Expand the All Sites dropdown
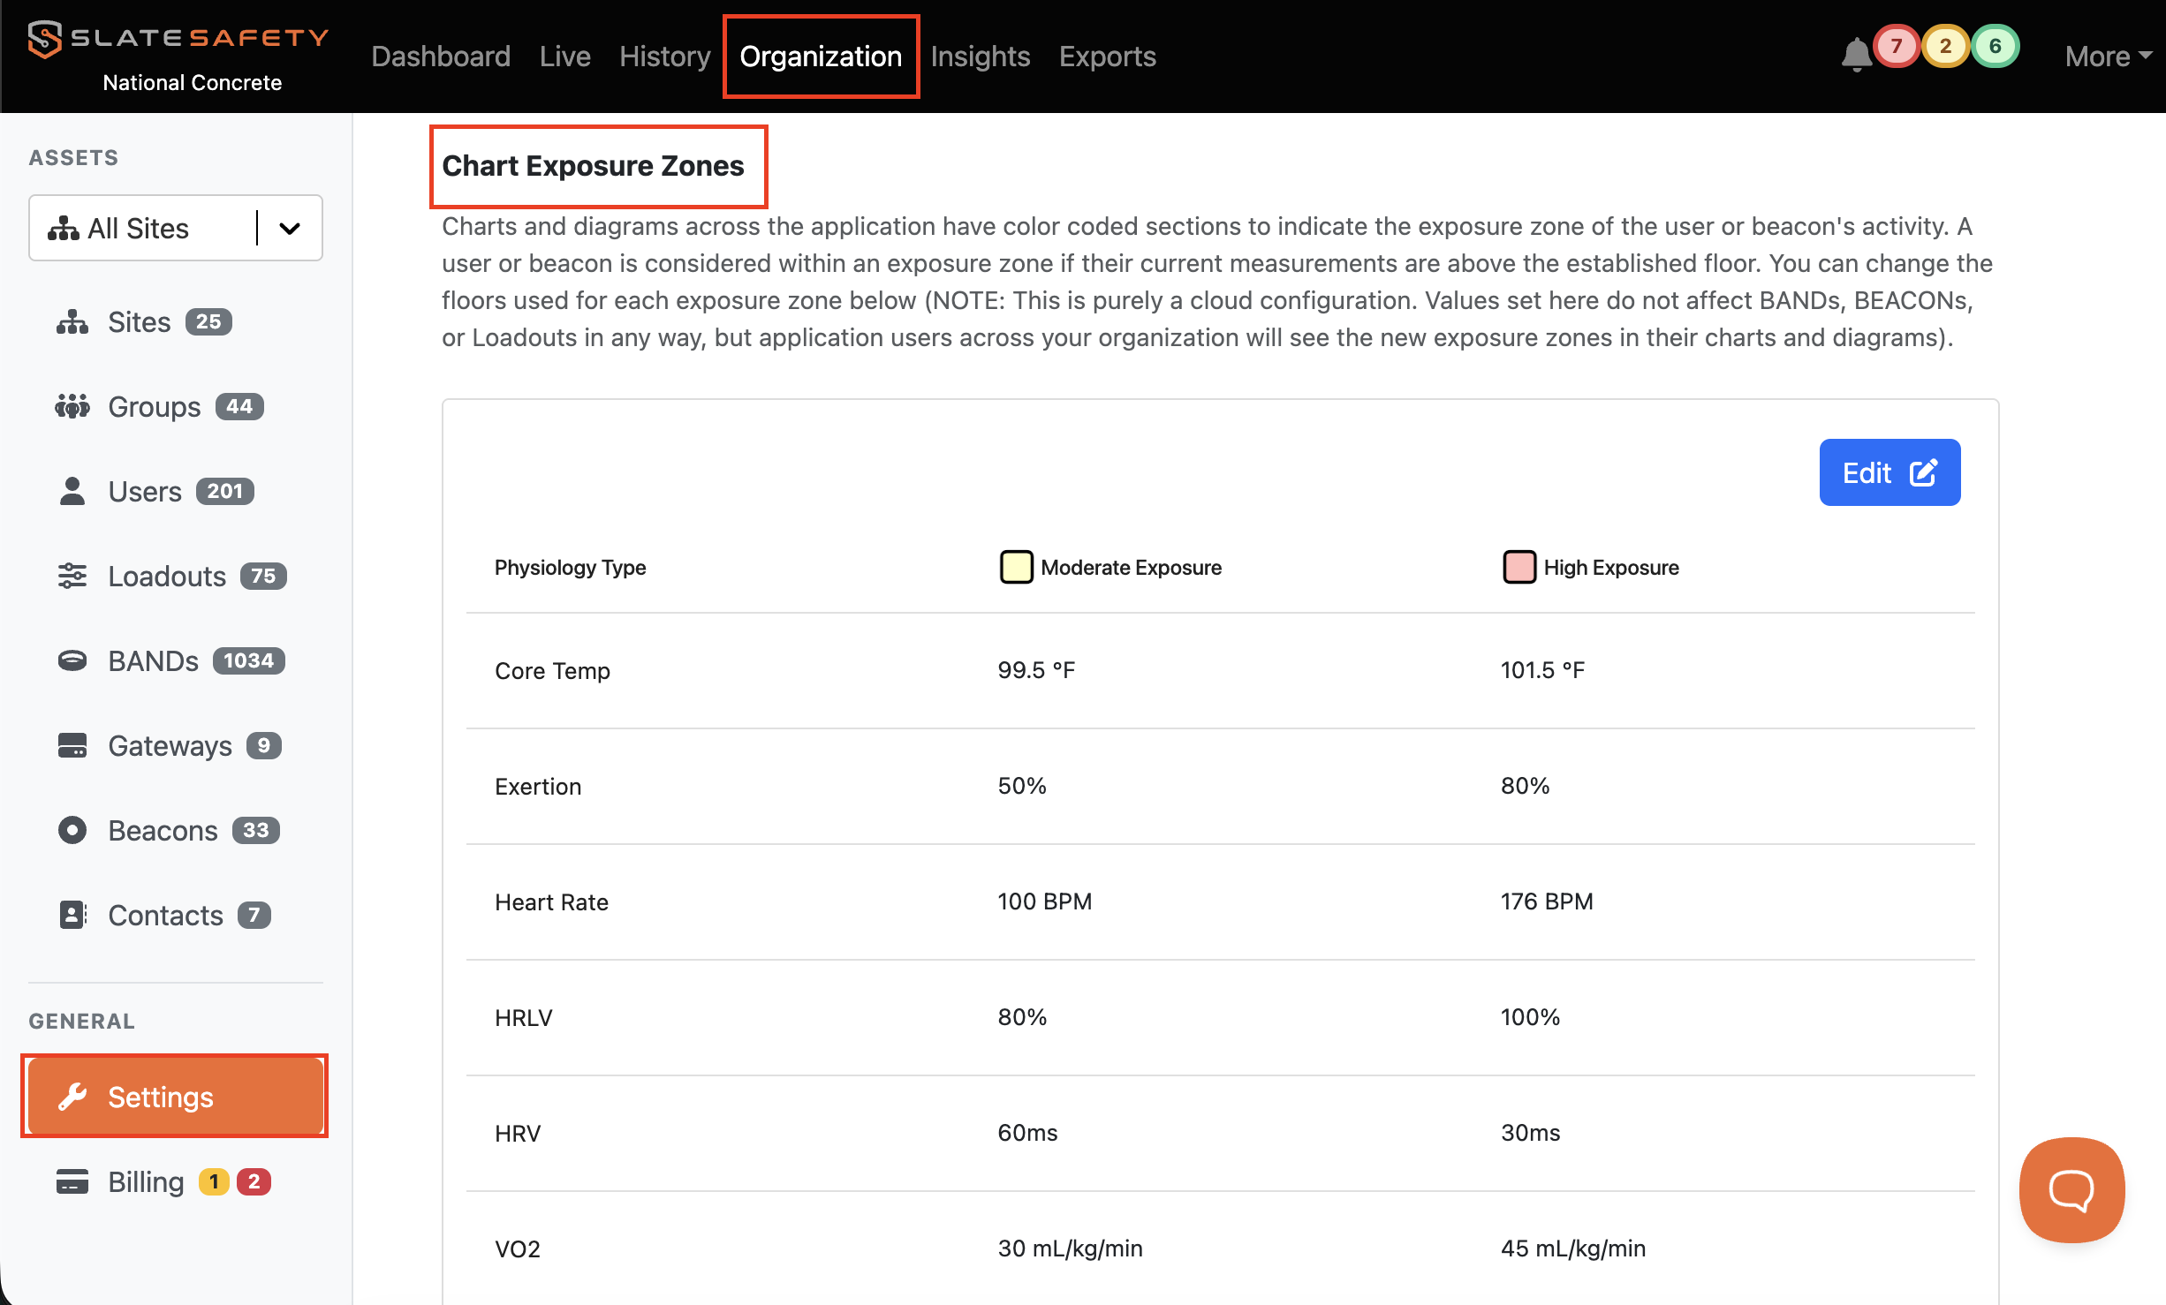Viewport: 2166px width, 1305px height. (x=289, y=229)
